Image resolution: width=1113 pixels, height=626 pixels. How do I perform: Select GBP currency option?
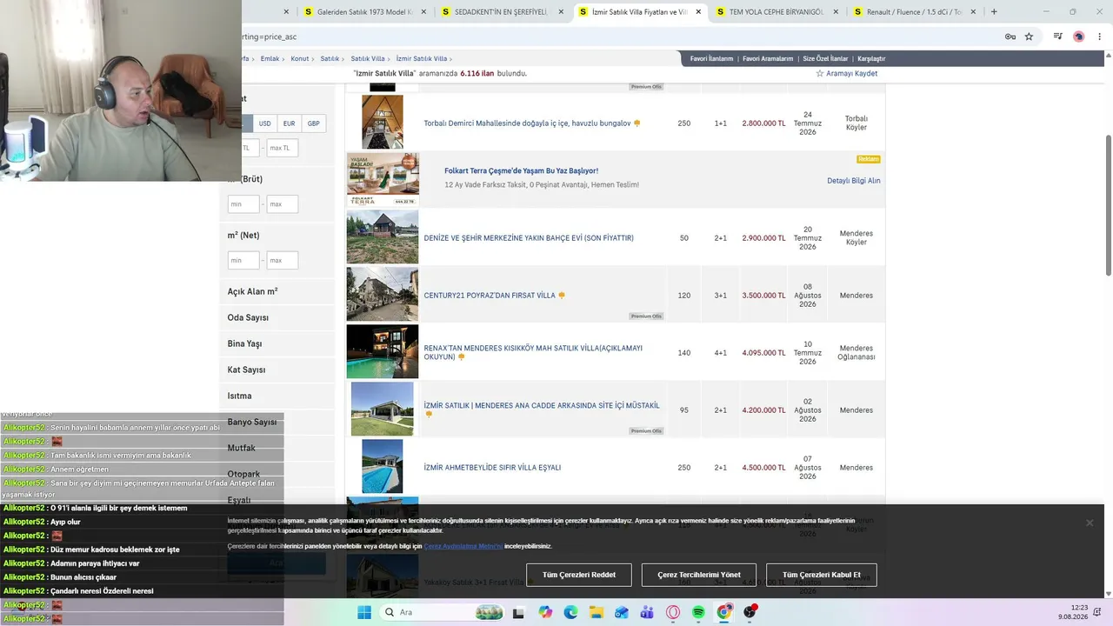(x=313, y=123)
